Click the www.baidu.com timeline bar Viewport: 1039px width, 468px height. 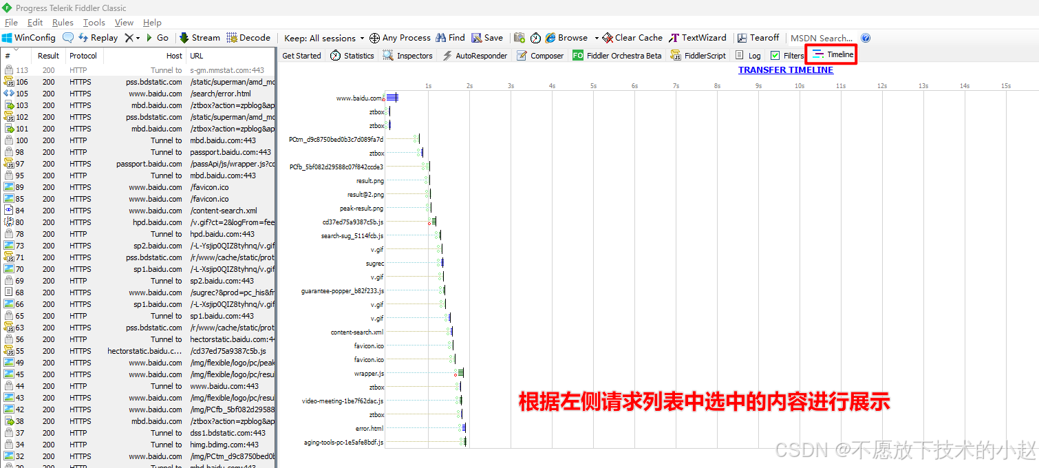(392, 98)
